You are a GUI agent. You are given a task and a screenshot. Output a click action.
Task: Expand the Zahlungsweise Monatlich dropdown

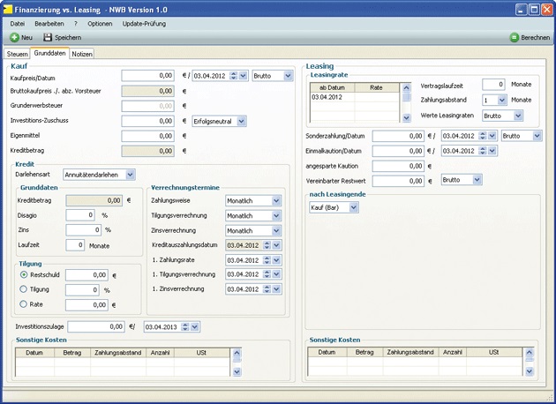276,201
